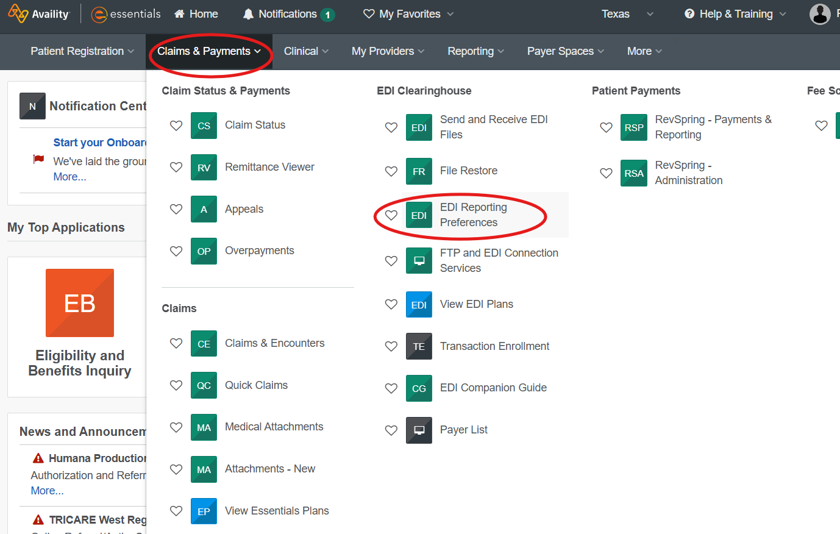The width and height of the screenshot is (840, 534).
Task: Toggle the Overpayments favorite heart
Action: coord(176,251)
